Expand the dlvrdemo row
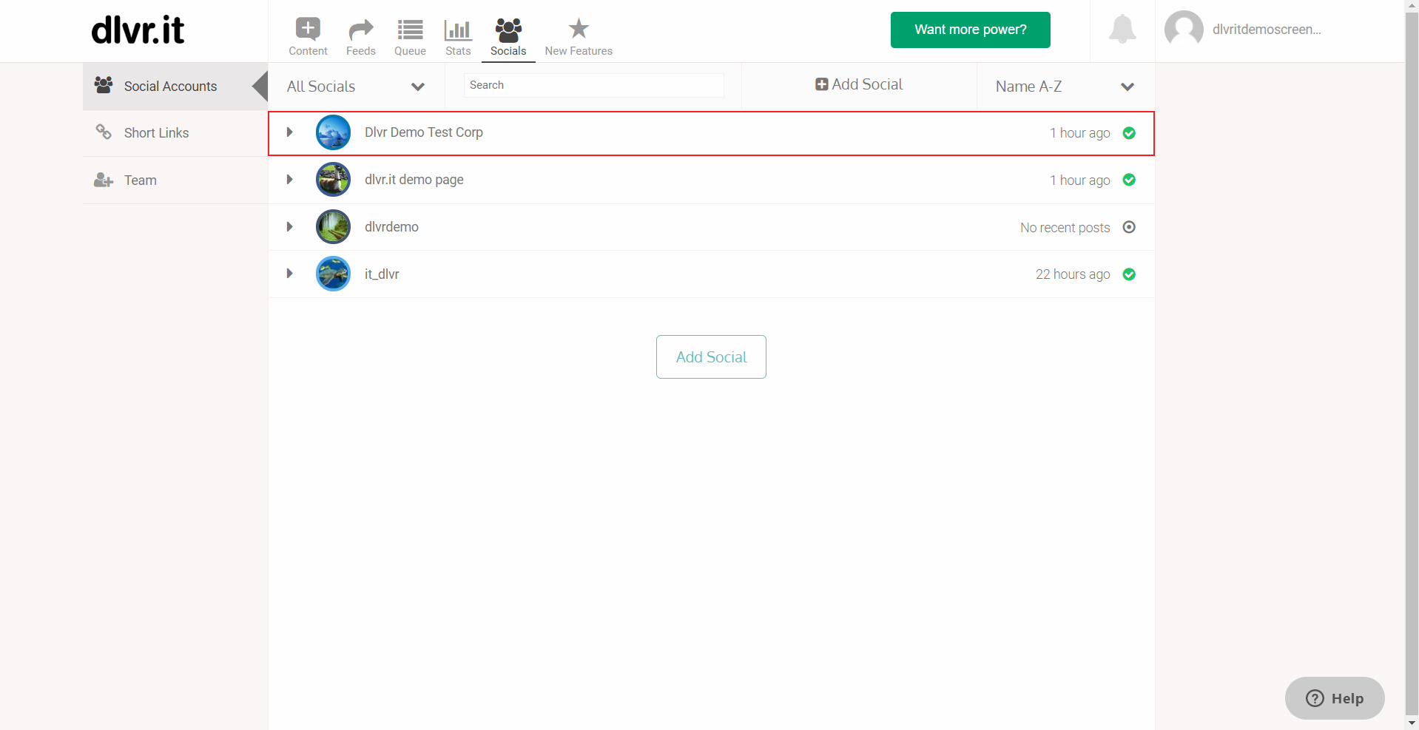 tap(290, 227)
